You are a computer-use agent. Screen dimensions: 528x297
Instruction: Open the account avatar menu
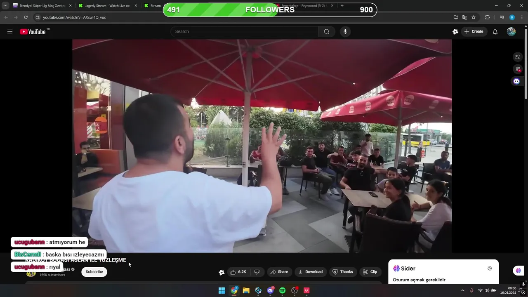pos(511,32)
